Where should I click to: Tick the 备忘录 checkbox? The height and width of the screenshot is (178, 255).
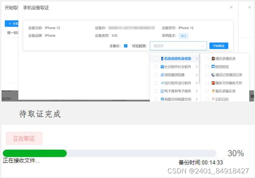(x=207, y=91)
